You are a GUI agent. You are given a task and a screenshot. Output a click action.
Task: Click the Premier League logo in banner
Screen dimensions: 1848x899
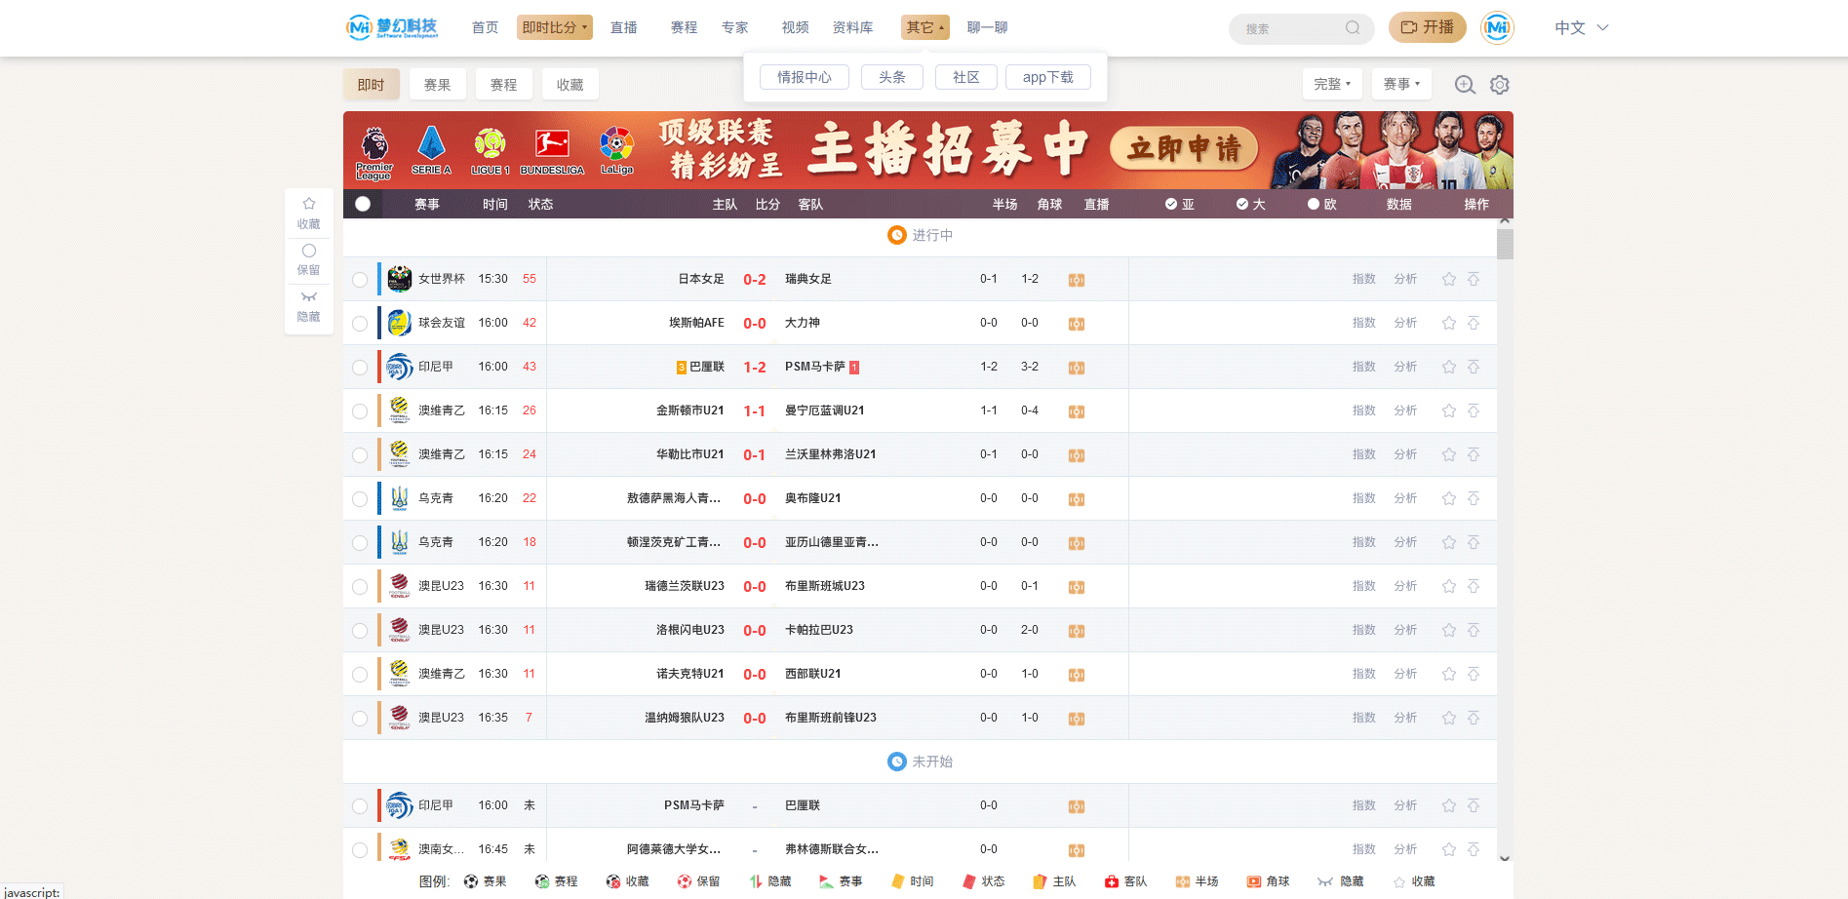click(x=374, y=152)
